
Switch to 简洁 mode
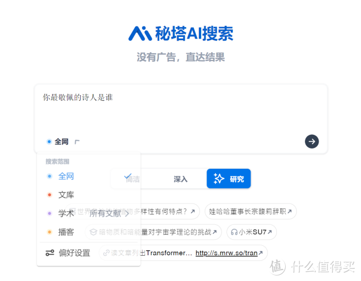[132, 179]
